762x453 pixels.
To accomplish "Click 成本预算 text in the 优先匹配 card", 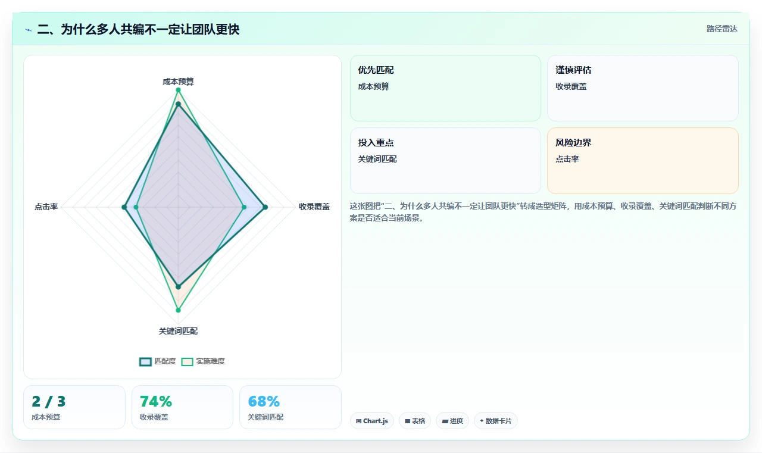I will [x=373, y=86].
